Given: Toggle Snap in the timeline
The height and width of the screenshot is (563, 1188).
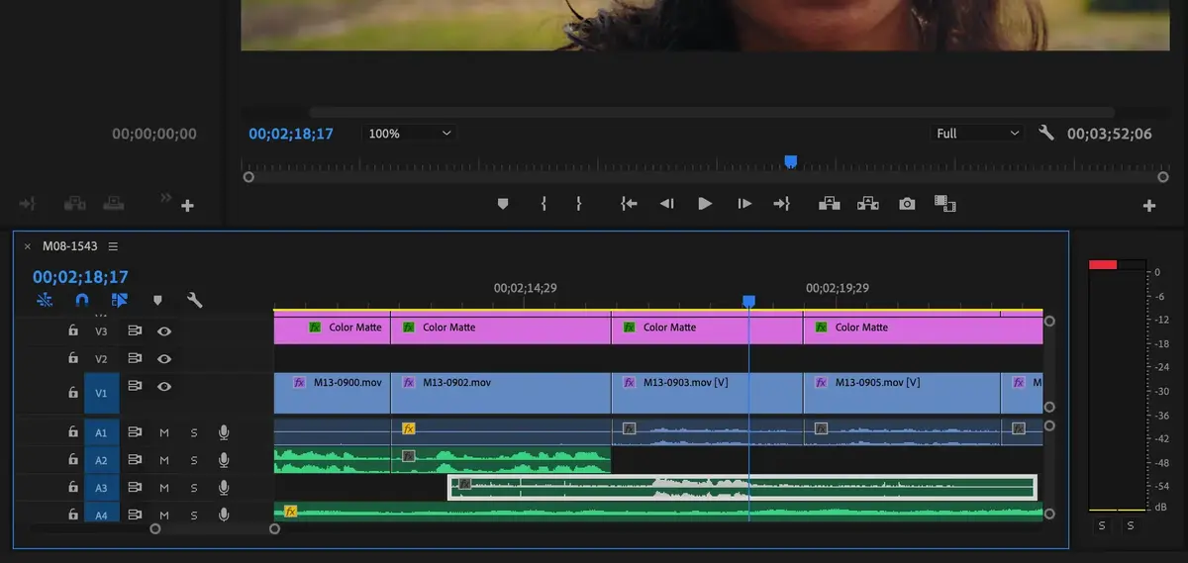Looking at the screenshot, I should coord(82,300).
